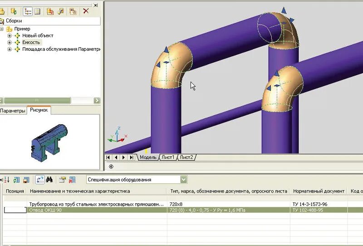Click the Сборки search folder icon
363x246 pixels.
click(x=2, y=21)
